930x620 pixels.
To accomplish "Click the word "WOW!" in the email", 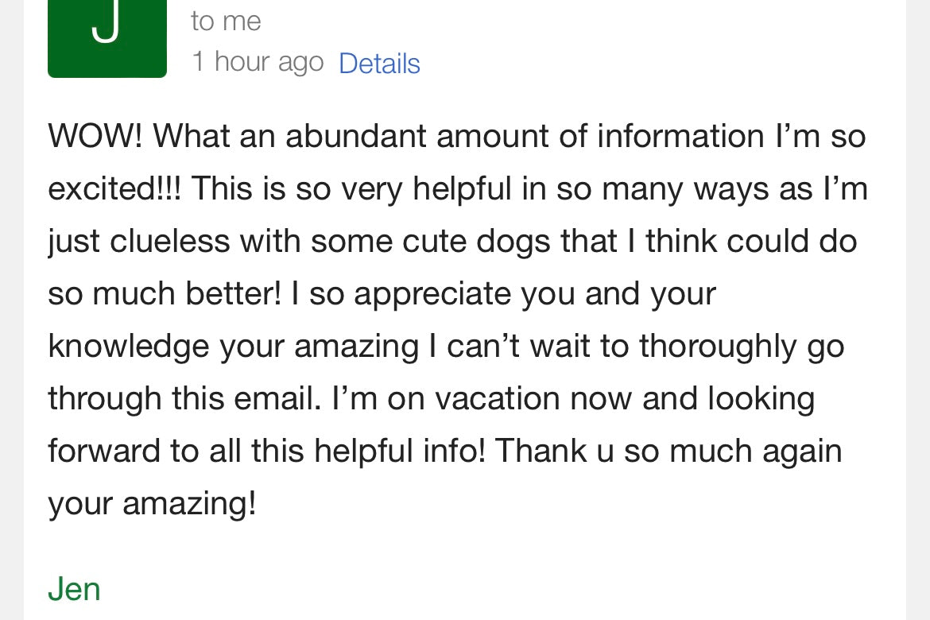I will (x=95, y=137).
